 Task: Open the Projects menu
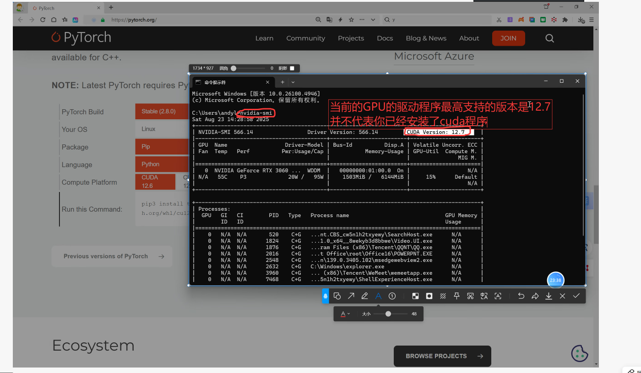coord(351,38)
